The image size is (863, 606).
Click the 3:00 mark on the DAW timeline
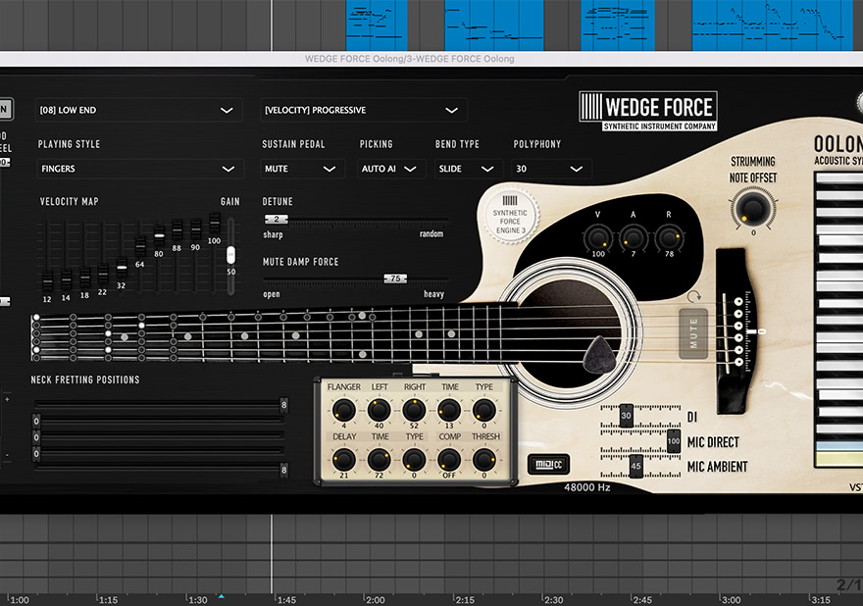[731, 600]
